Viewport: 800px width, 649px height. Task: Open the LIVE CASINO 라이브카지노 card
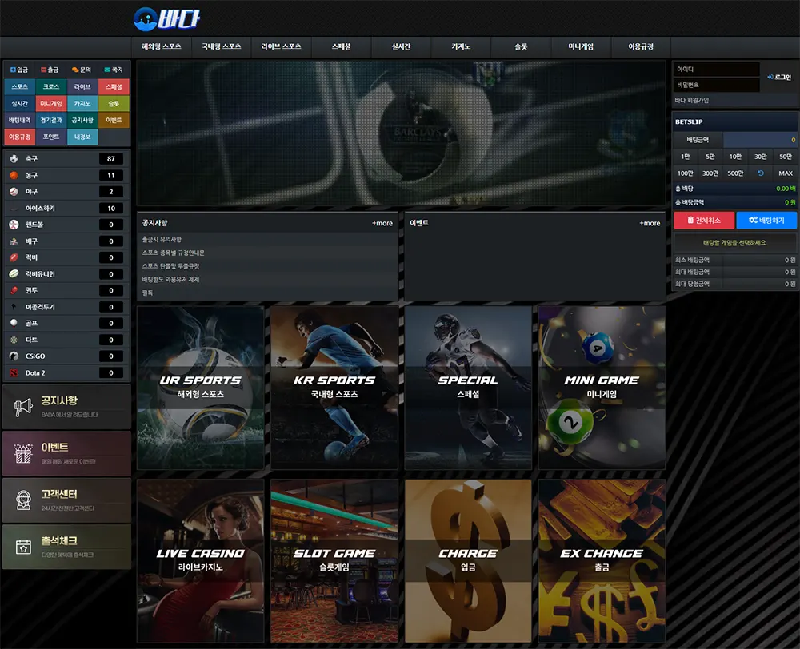pyautogui.click(x=201, y=560)
